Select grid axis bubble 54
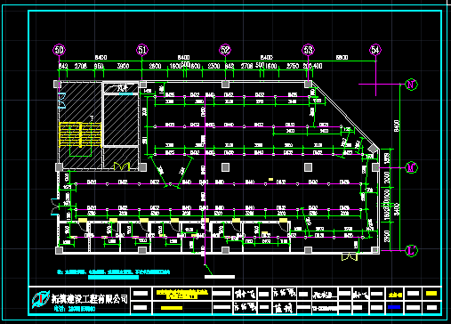 tap(375, 50)
